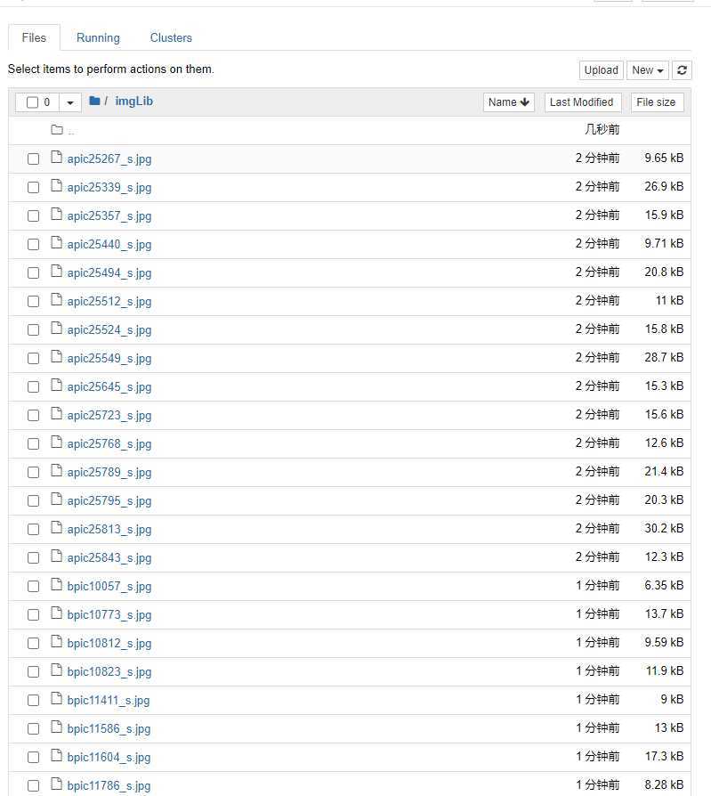Open file bpic10773_s.jpg
711x796 pixels.
[109, 614]
